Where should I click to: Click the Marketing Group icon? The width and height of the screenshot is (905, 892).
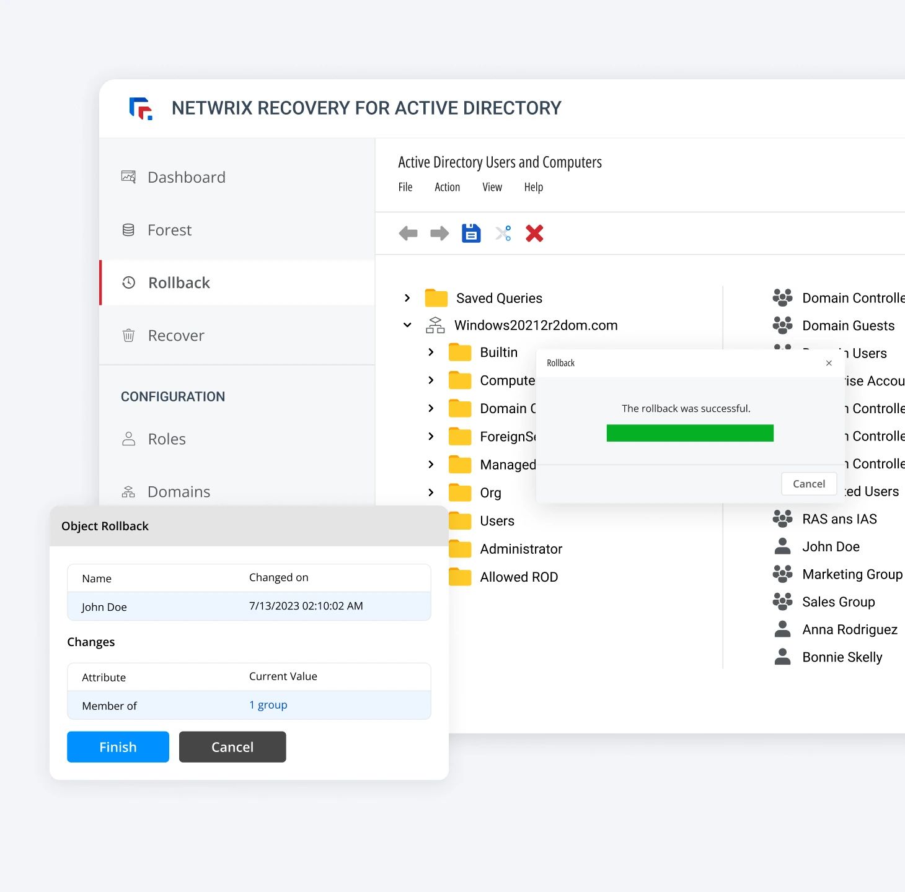tap(783, 574)
